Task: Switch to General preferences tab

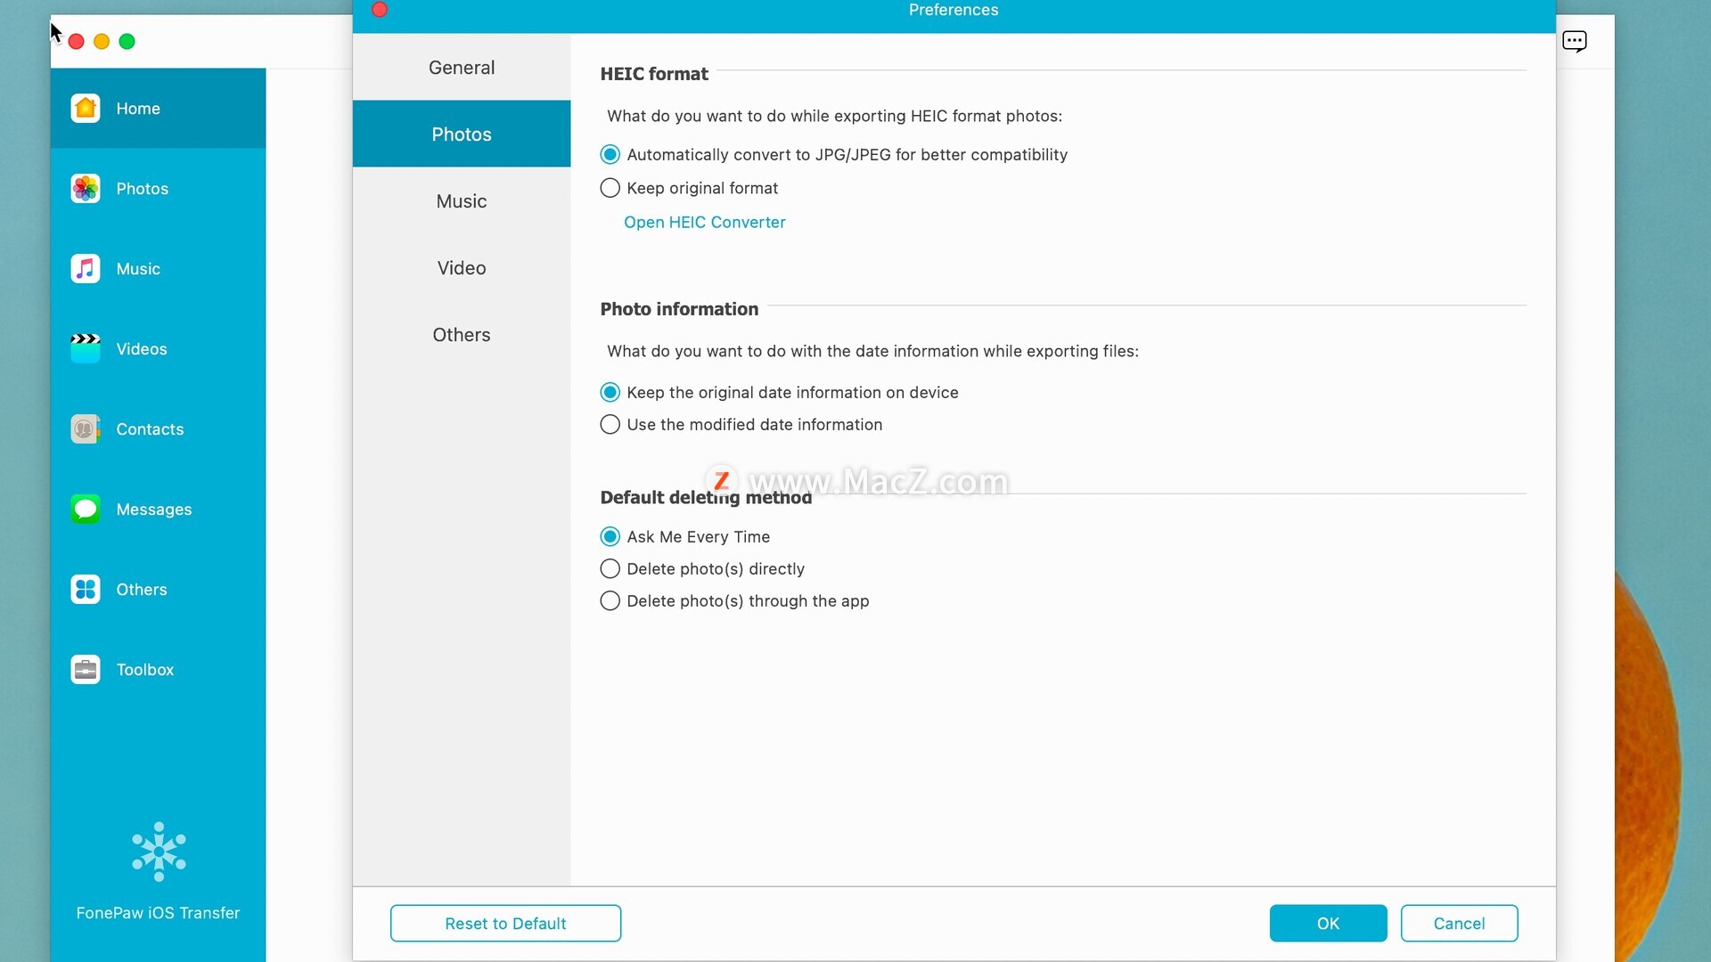Action: click(x=462, y=68)
